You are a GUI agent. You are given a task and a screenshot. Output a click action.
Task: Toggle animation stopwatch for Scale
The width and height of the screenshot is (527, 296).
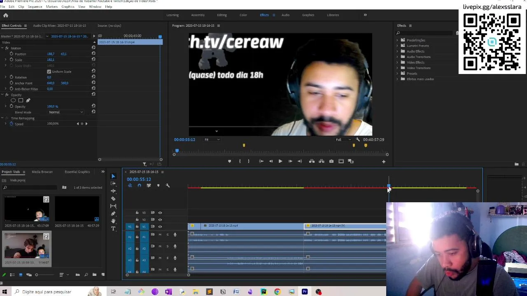coord(12,60)
